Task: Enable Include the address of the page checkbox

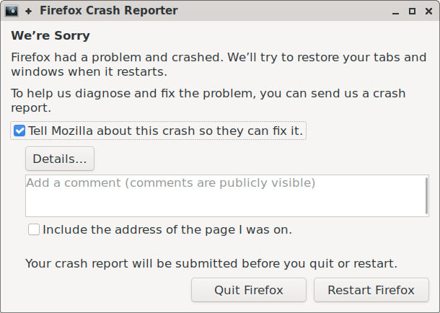Action: click(x=34, y=229)
